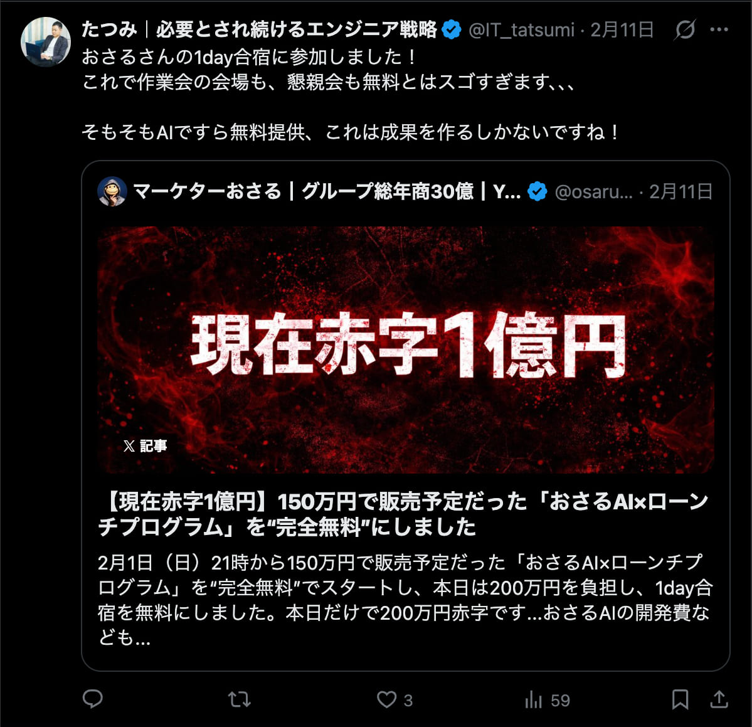This screenshot has width=752, height=727.
Task: Open the three-dot more options menu
Action: (719, 29)
